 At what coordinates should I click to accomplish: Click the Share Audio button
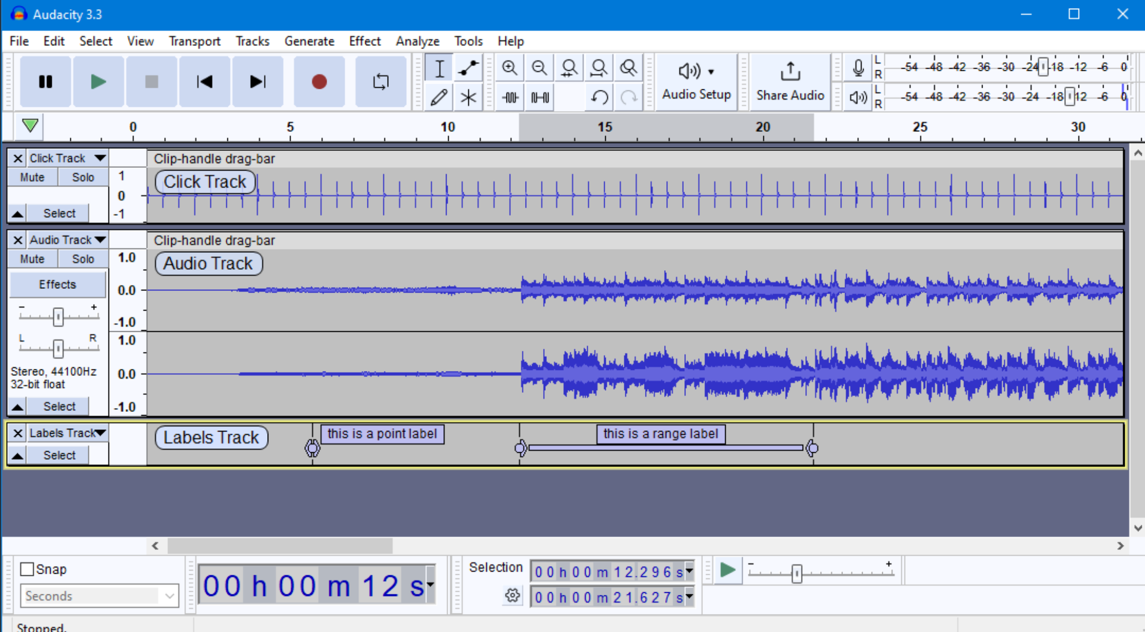click(790, 82)
